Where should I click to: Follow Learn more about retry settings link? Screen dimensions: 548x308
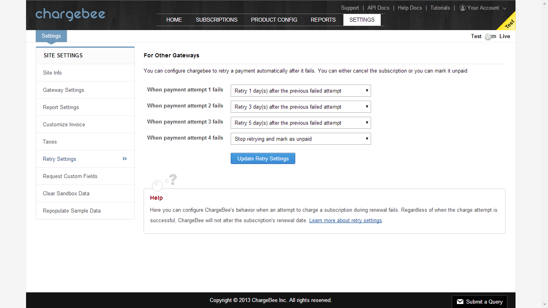(345, 221)
